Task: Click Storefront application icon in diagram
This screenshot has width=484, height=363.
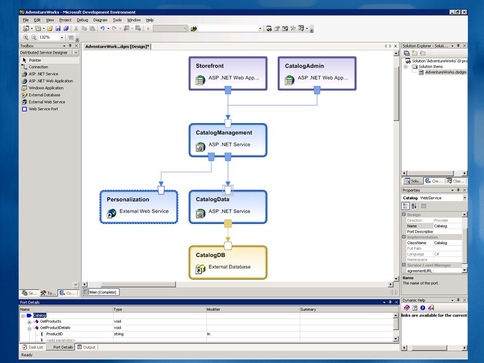Action: point(200,80)
